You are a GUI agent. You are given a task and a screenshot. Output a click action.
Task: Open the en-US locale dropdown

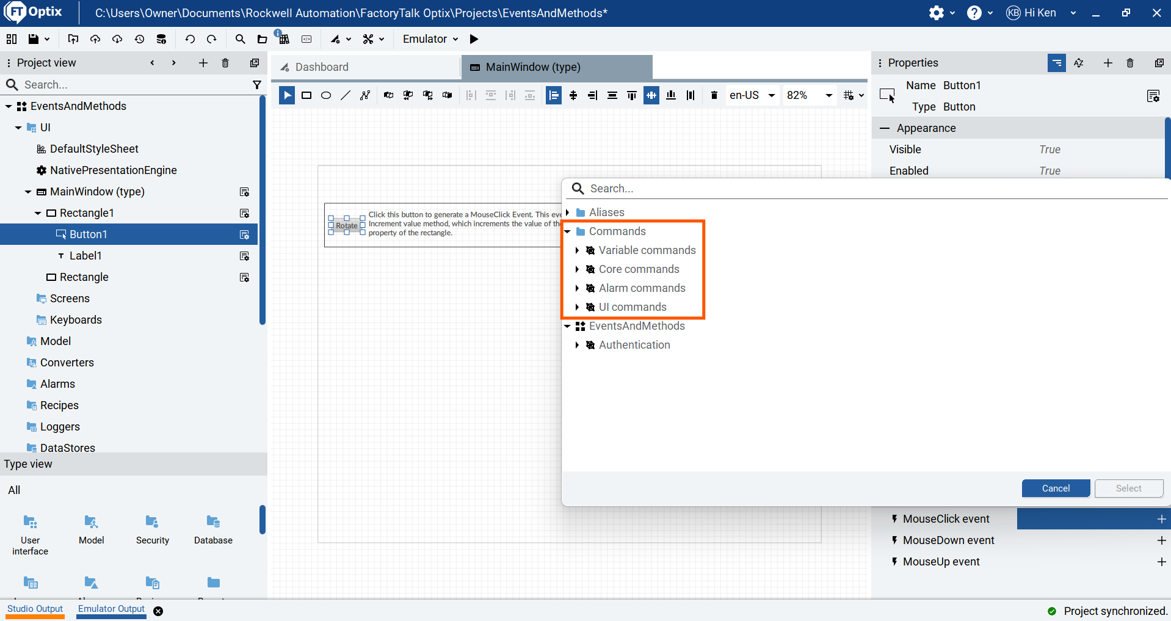(752, 95)
